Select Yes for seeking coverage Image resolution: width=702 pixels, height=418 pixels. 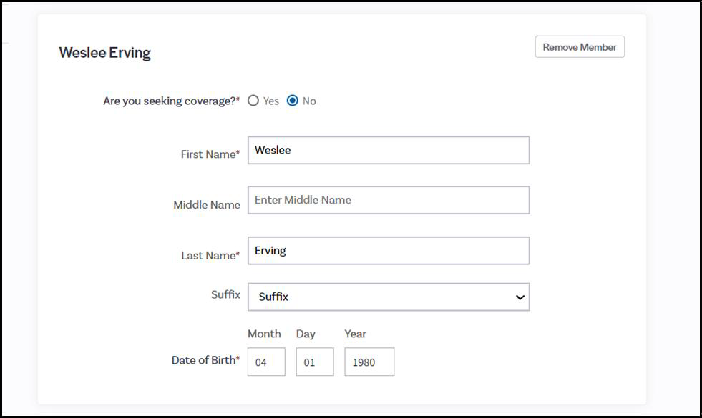click(253, 101)
